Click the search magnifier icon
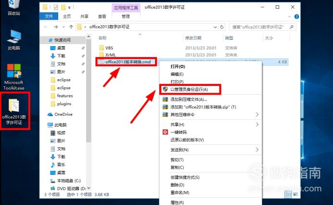The width and height of the screenshot is (333, 205). 292,27
